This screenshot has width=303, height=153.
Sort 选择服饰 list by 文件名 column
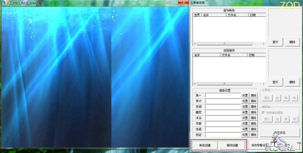[234, 55]
